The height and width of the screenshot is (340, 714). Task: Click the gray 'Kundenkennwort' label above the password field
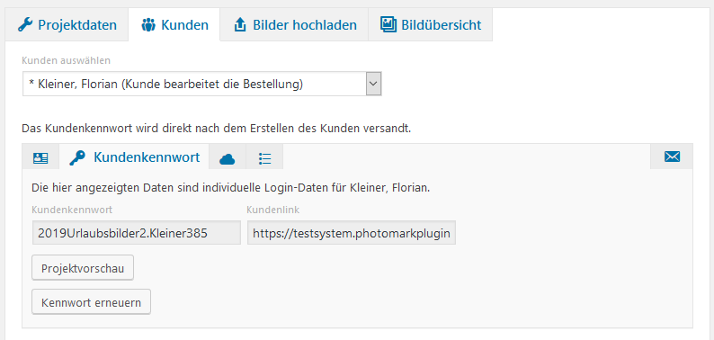coord(72,210)
